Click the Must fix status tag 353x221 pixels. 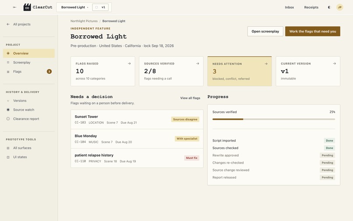(x=191, y=158)
